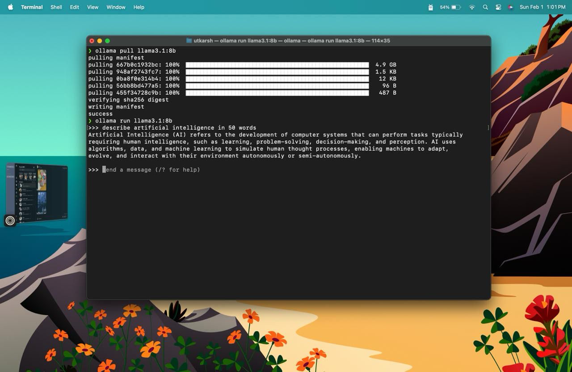Open the Edit menu
Viewport: 572px width, 372px height.
coord(75,7)
